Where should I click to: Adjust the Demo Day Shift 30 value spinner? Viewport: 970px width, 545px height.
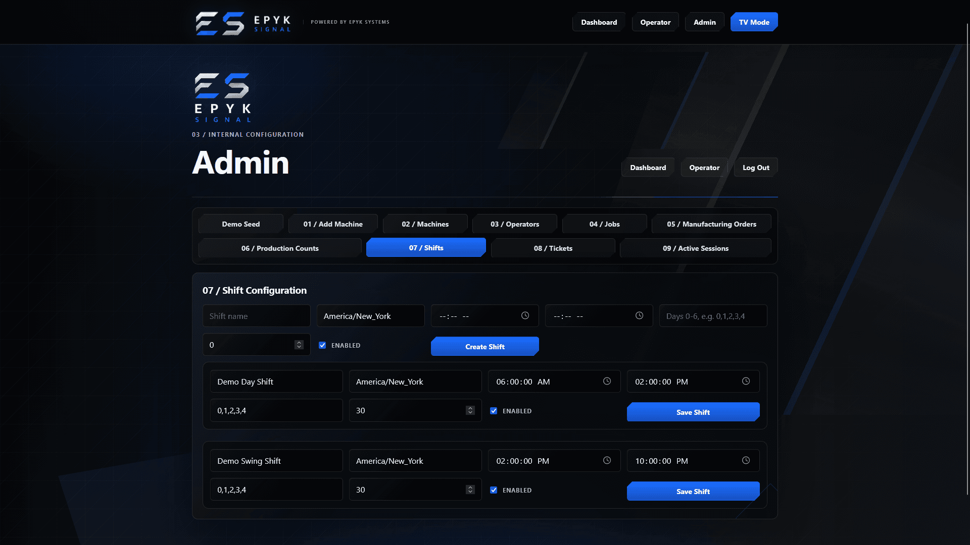point(470,410)
